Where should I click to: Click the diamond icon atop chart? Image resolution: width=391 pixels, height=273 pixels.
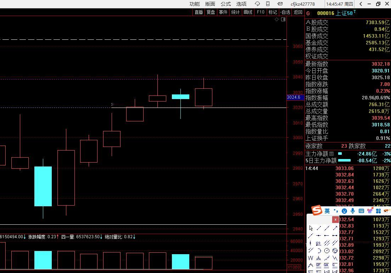tap(277, 20)
